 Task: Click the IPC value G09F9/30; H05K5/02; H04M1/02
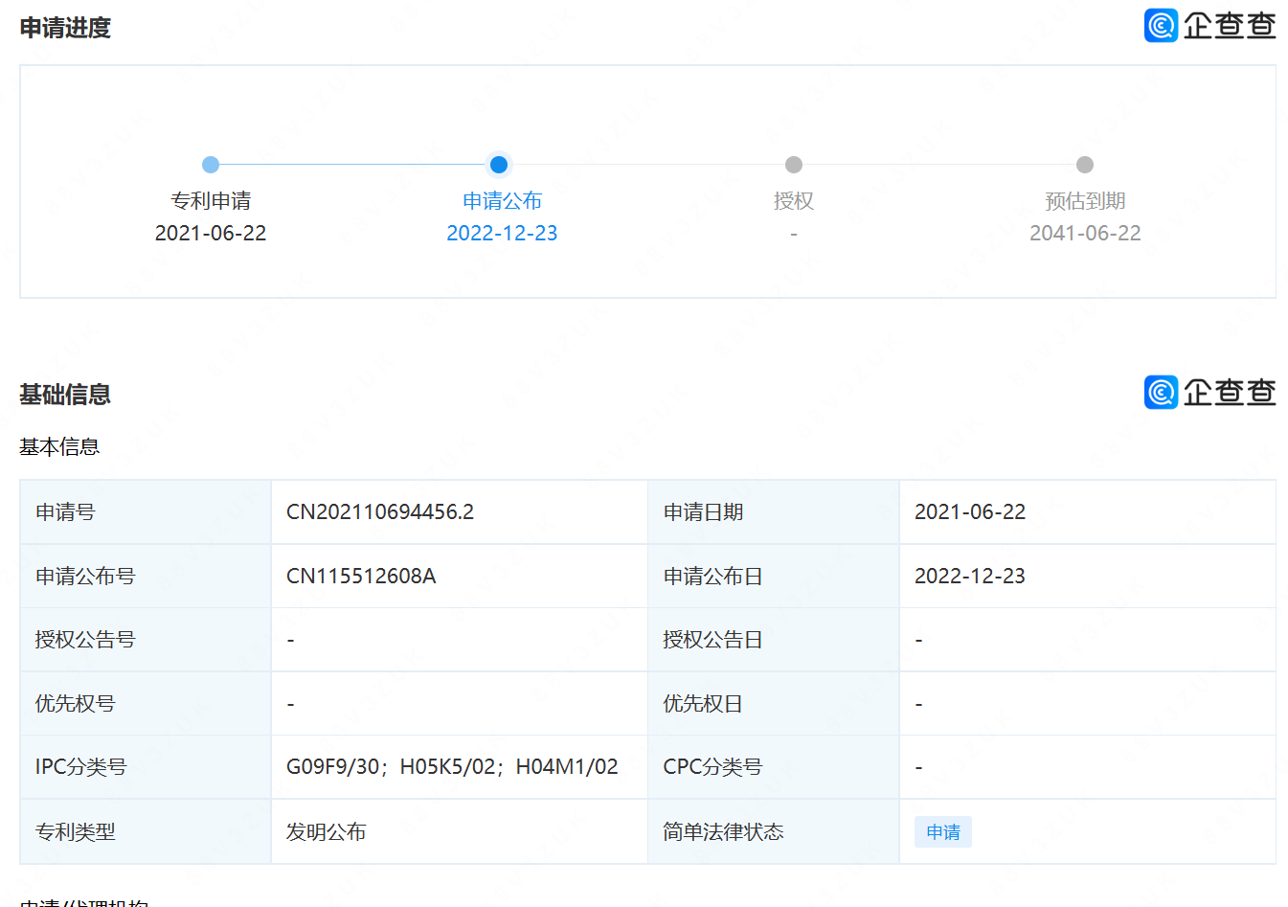pyautogui.click(x=452, y=767)
